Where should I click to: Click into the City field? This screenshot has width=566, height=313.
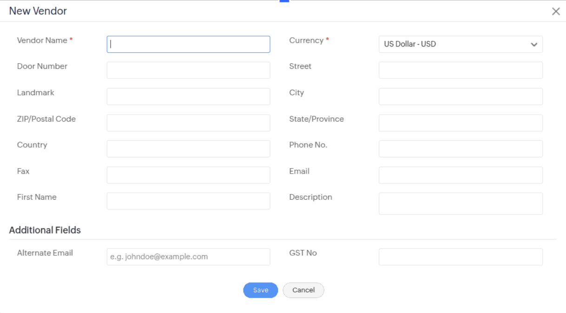click(461, 97)
